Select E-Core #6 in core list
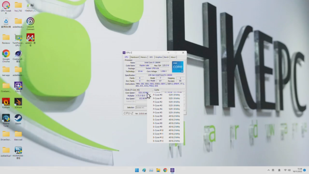Image resolution: width=309 pixels, height=174 pixels. (165, 116)
